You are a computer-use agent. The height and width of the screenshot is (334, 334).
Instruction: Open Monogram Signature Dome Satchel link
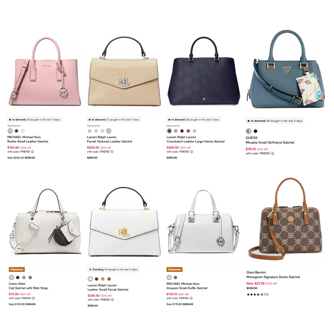coord(273,277)
